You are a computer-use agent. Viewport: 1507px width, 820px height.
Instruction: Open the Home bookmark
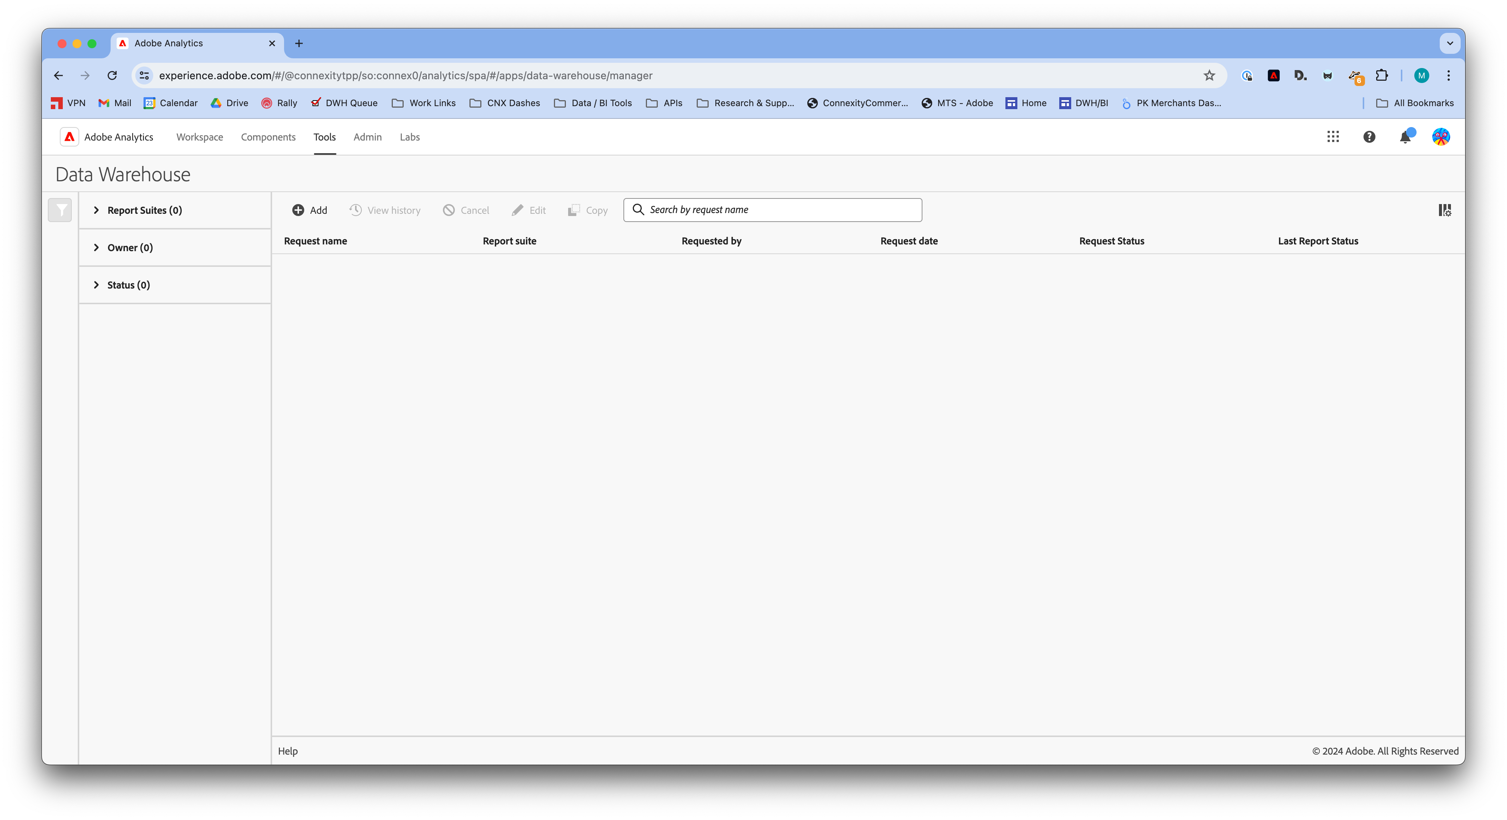point(1026,103)
